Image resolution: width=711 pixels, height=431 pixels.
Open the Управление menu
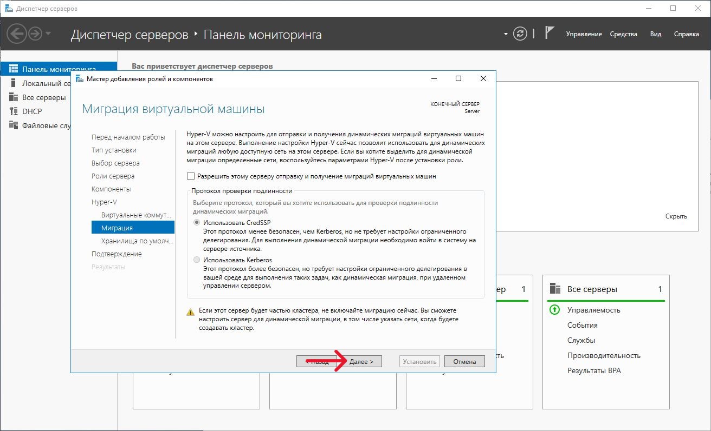point(584,34)
